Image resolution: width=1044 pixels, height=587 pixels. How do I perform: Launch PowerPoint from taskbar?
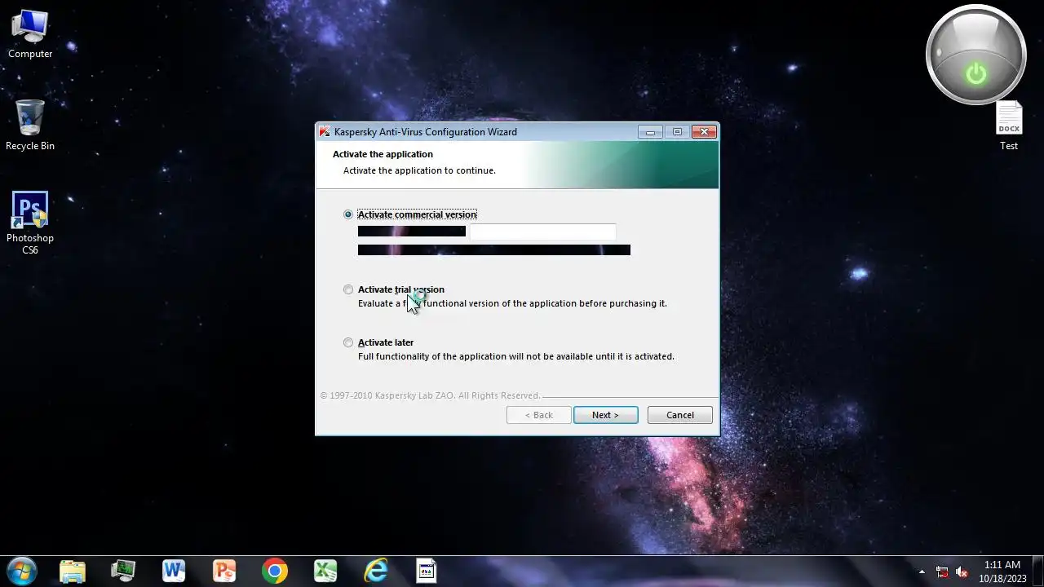[x=224, y=571]
